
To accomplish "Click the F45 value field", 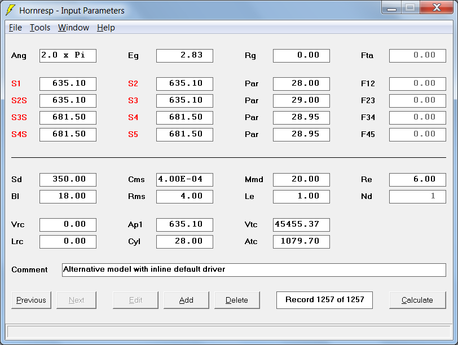I will click(x=418, y=135).
